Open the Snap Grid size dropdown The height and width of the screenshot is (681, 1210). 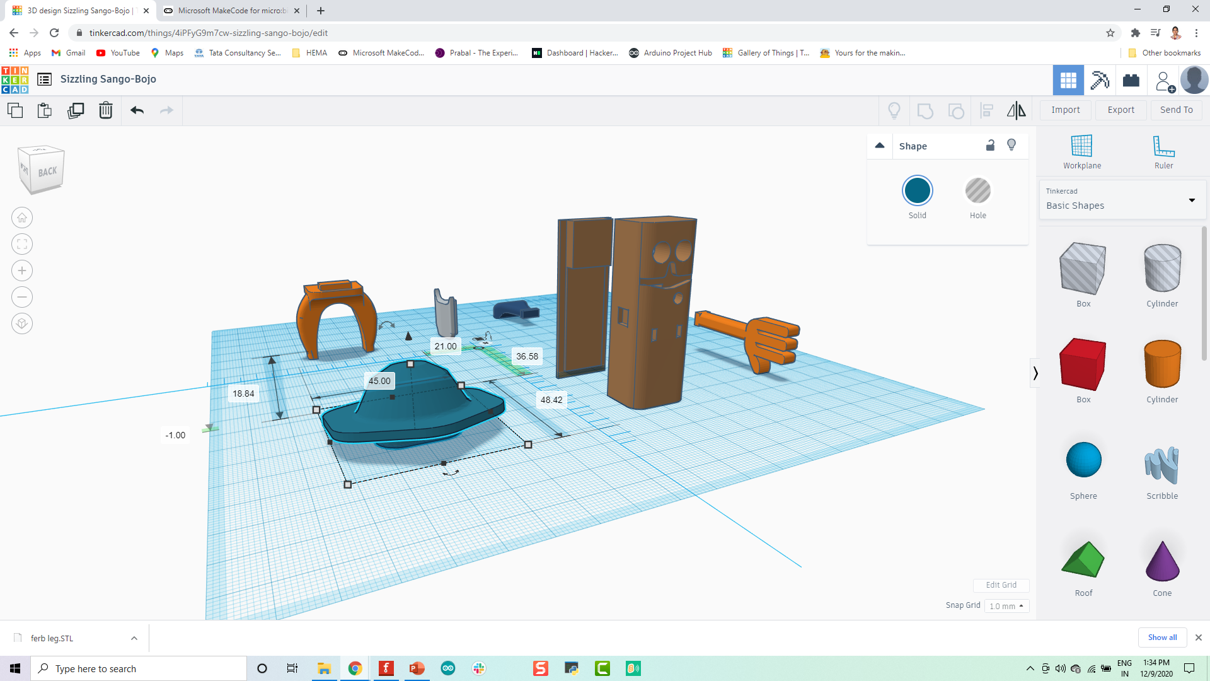tap(1007, 605)
